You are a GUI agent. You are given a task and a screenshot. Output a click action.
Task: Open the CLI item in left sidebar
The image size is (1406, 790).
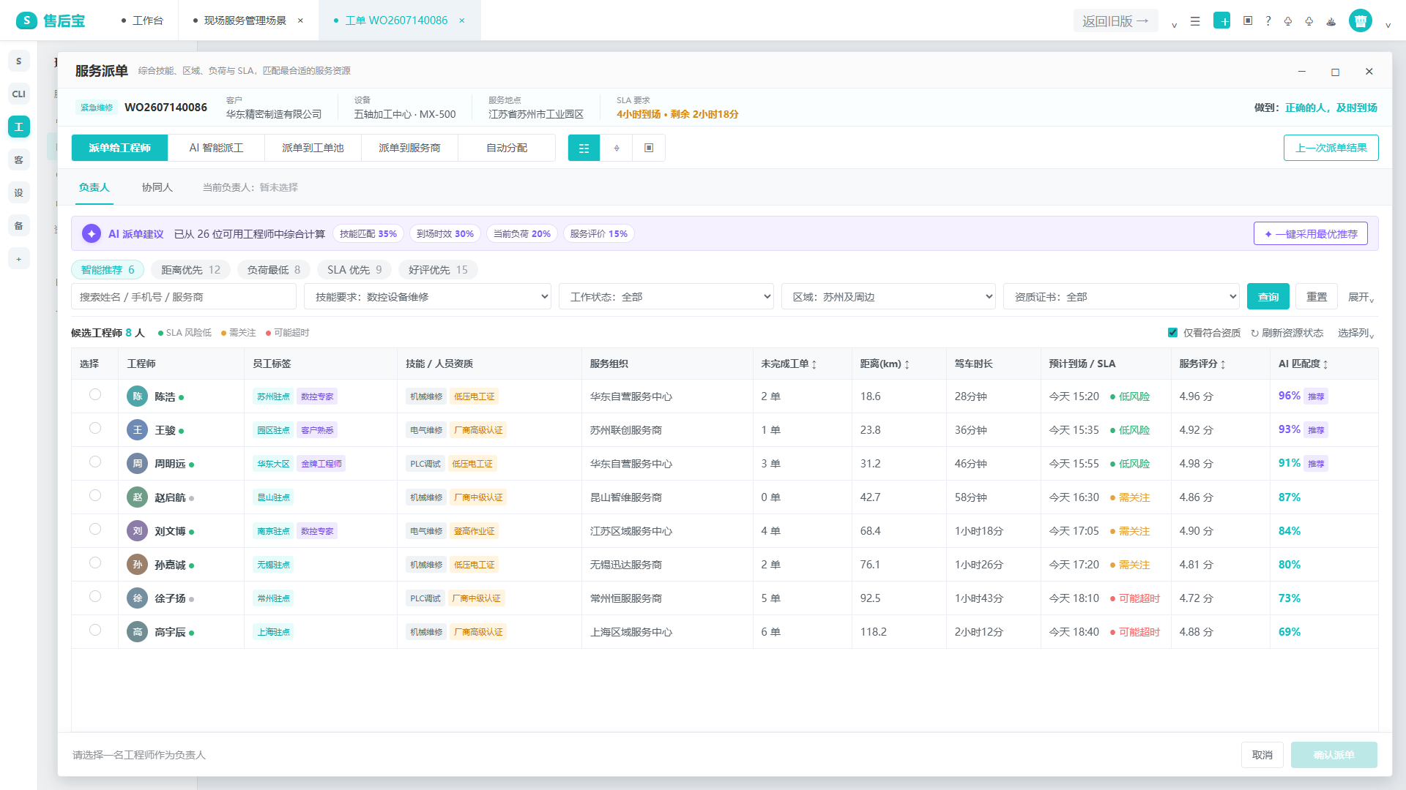pyautogui.click(x=19, y=94)
